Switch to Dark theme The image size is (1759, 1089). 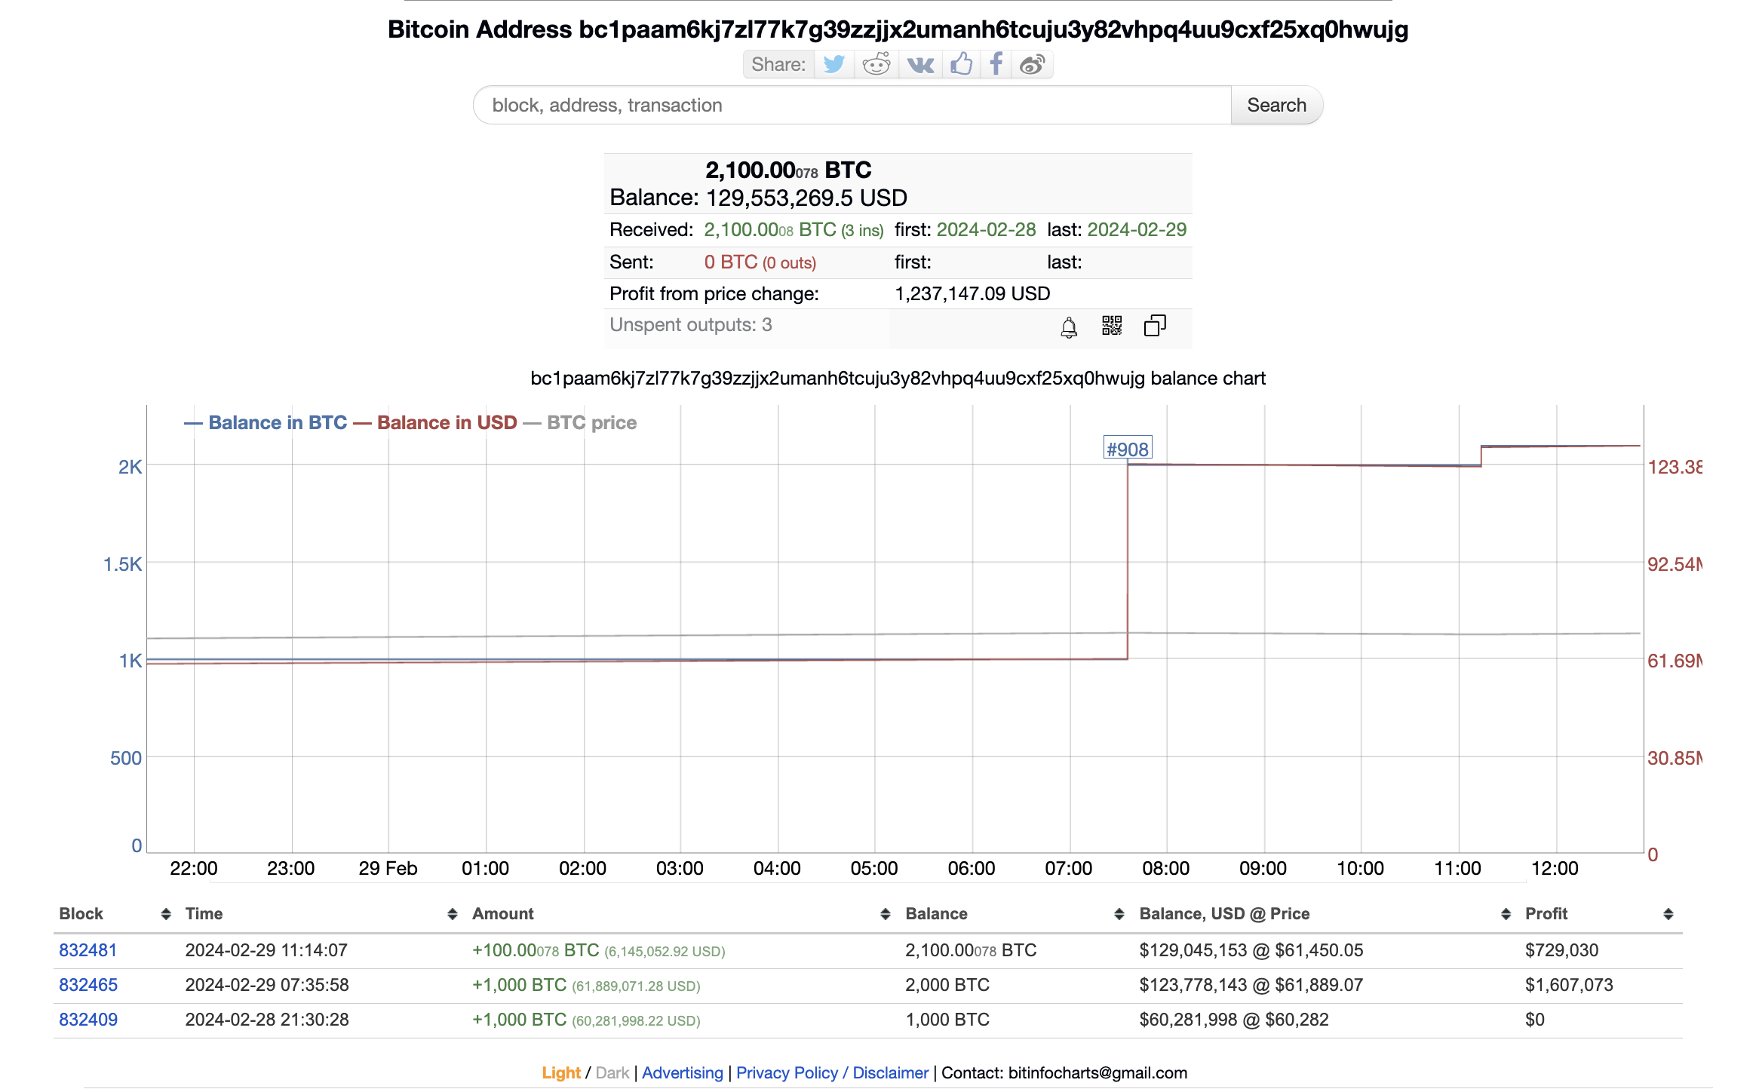(x=611, y=1072)
